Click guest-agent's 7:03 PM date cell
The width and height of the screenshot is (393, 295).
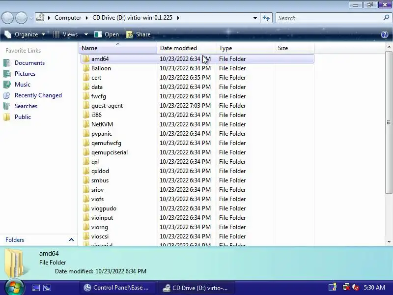click(x=185, y=106)
